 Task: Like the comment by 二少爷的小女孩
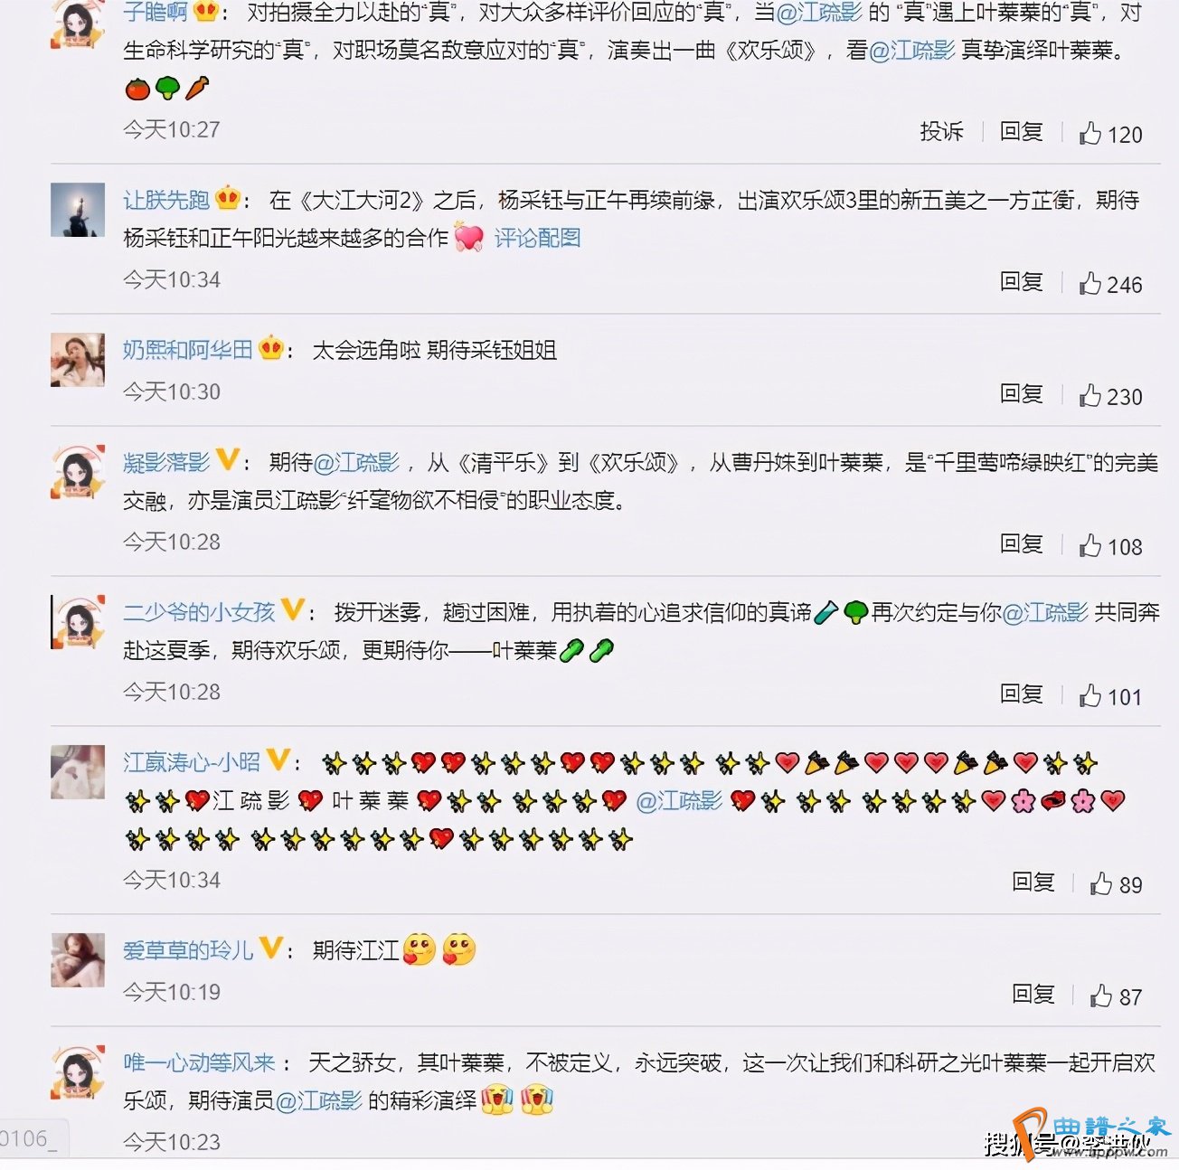pyautogui.click(x=1090, y=696)
